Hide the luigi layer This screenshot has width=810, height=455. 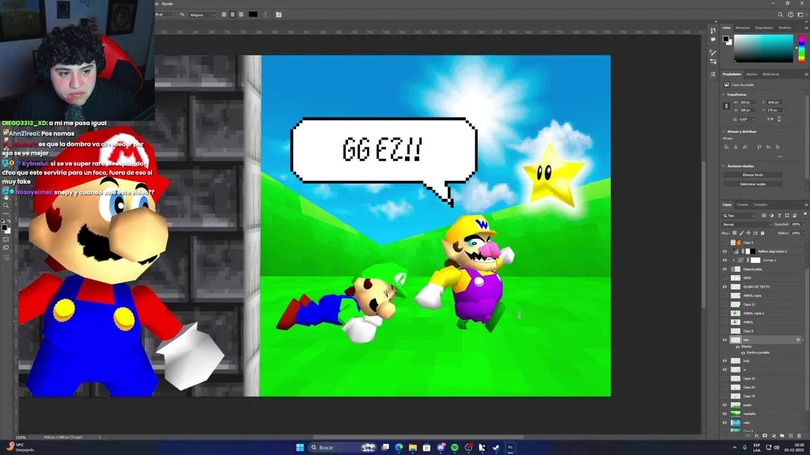click(725, 361)
